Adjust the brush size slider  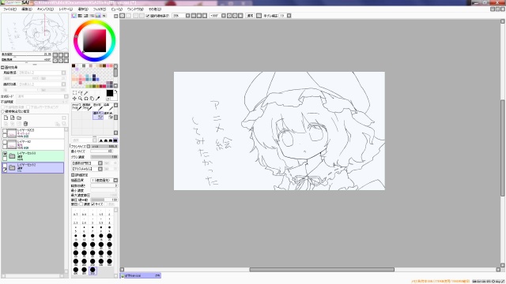pos(104,147)
